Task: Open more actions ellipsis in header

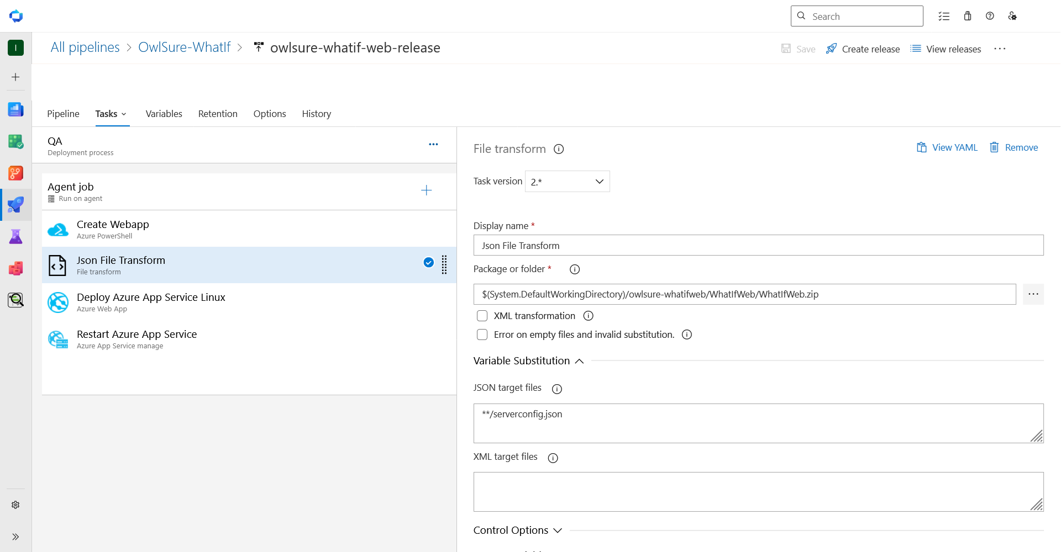Action: pyautogui.click(x=1000, y=49)
